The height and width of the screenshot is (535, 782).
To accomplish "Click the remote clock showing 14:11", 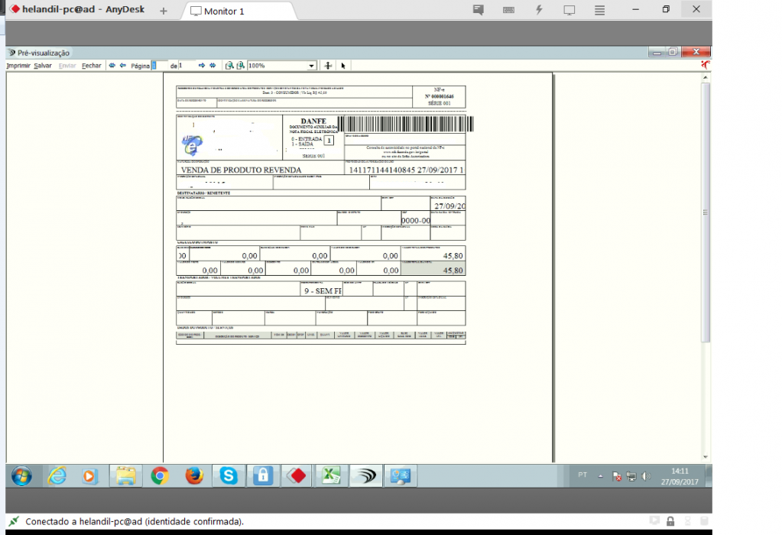I will click(680, 476).
